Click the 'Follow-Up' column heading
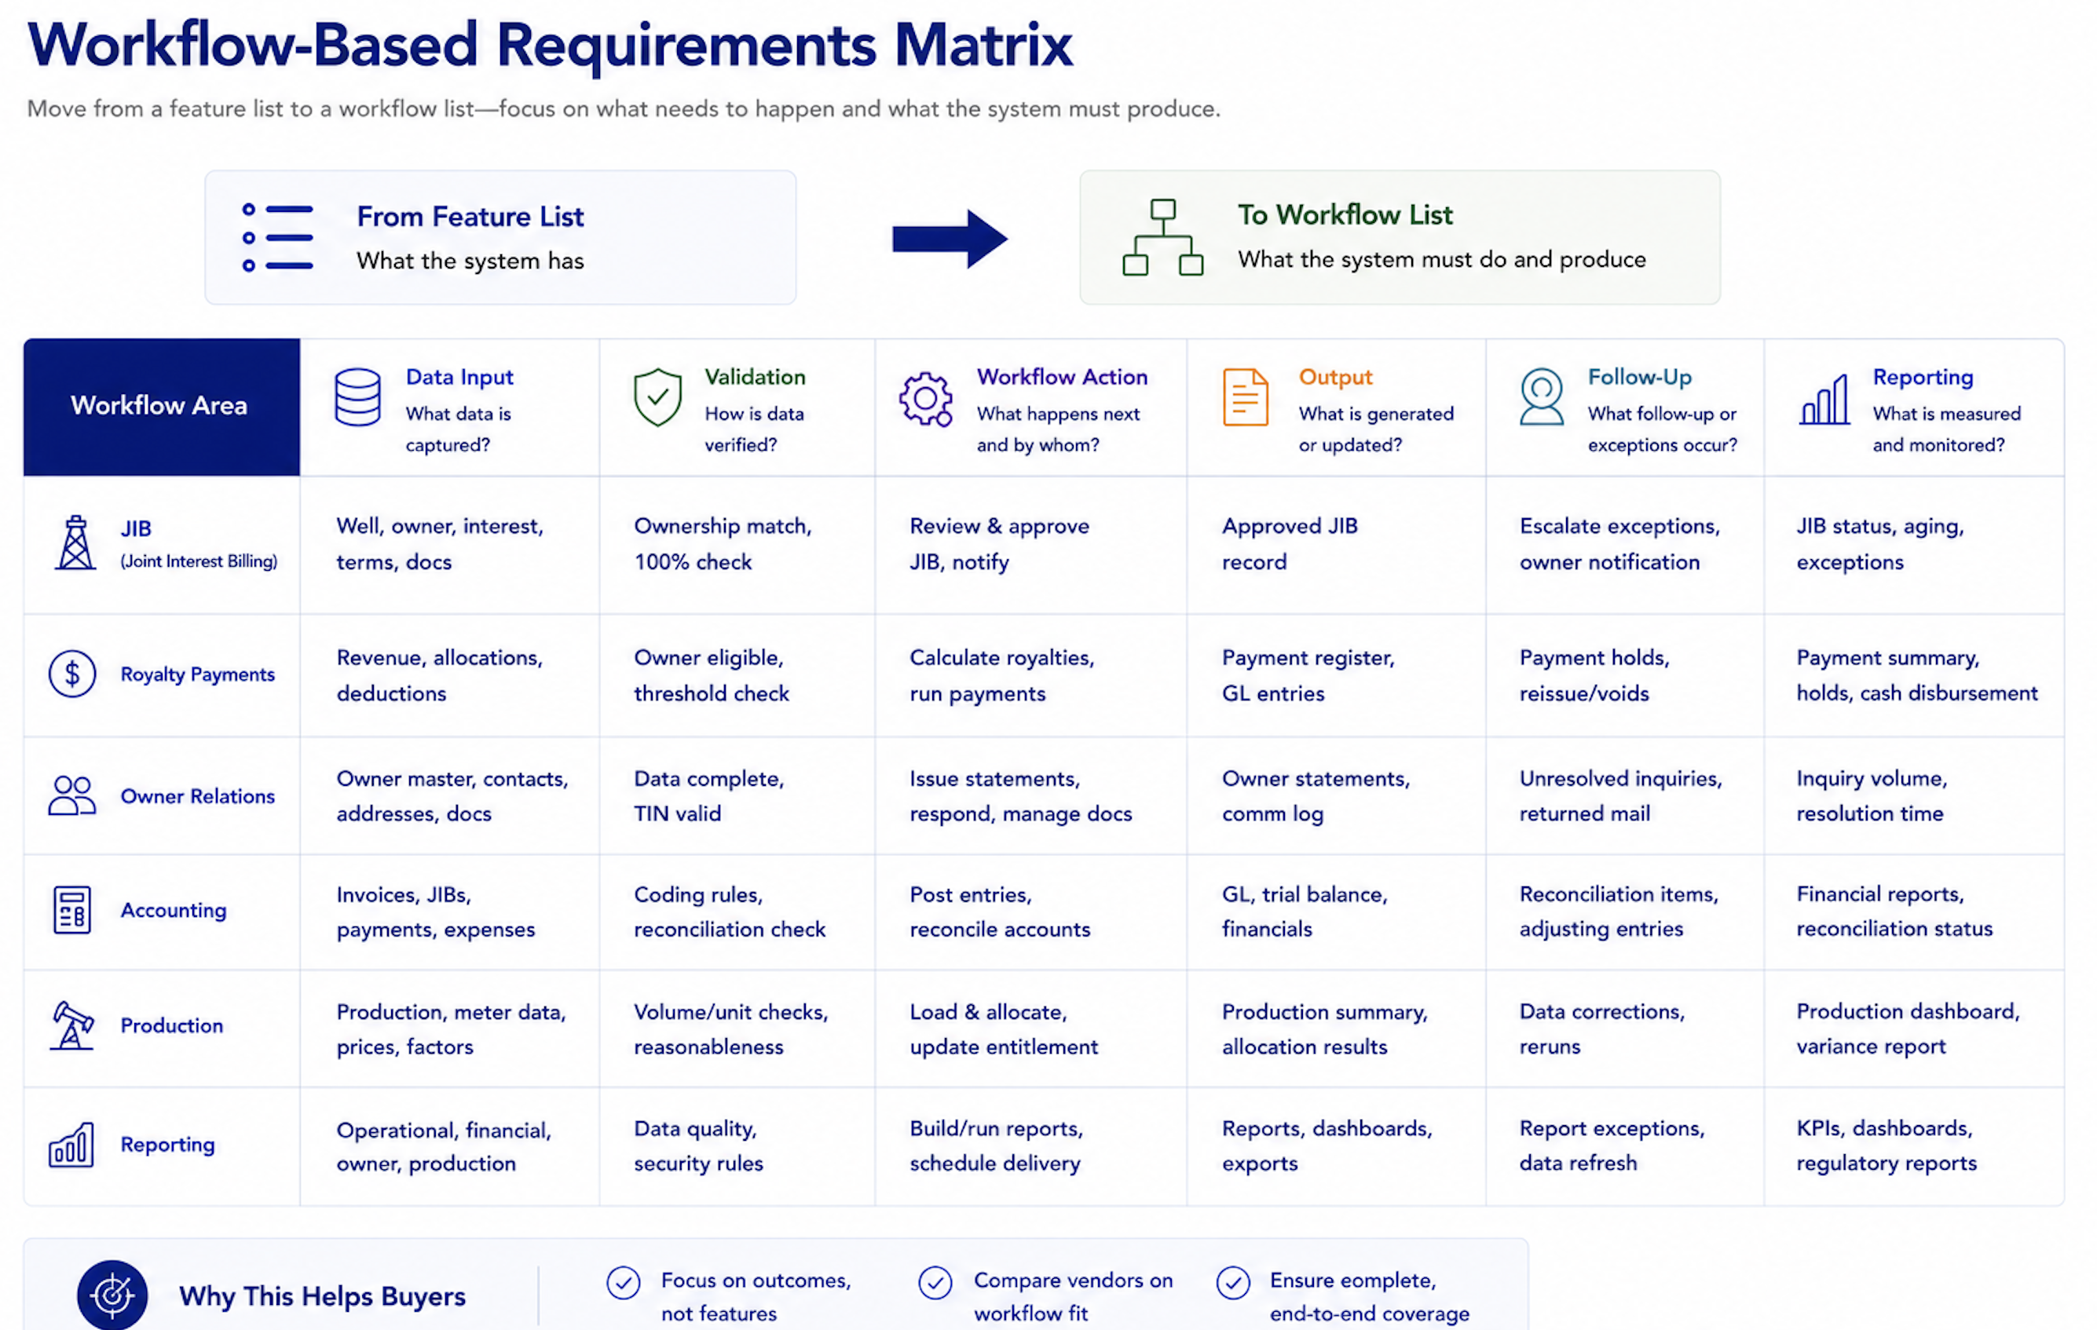 pyautogui.click(x=1640, y=377)
